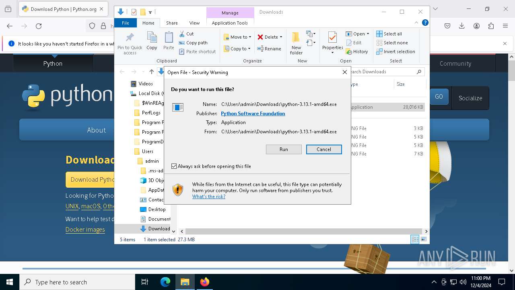Click the Cut scissors icon

point(182,34)
